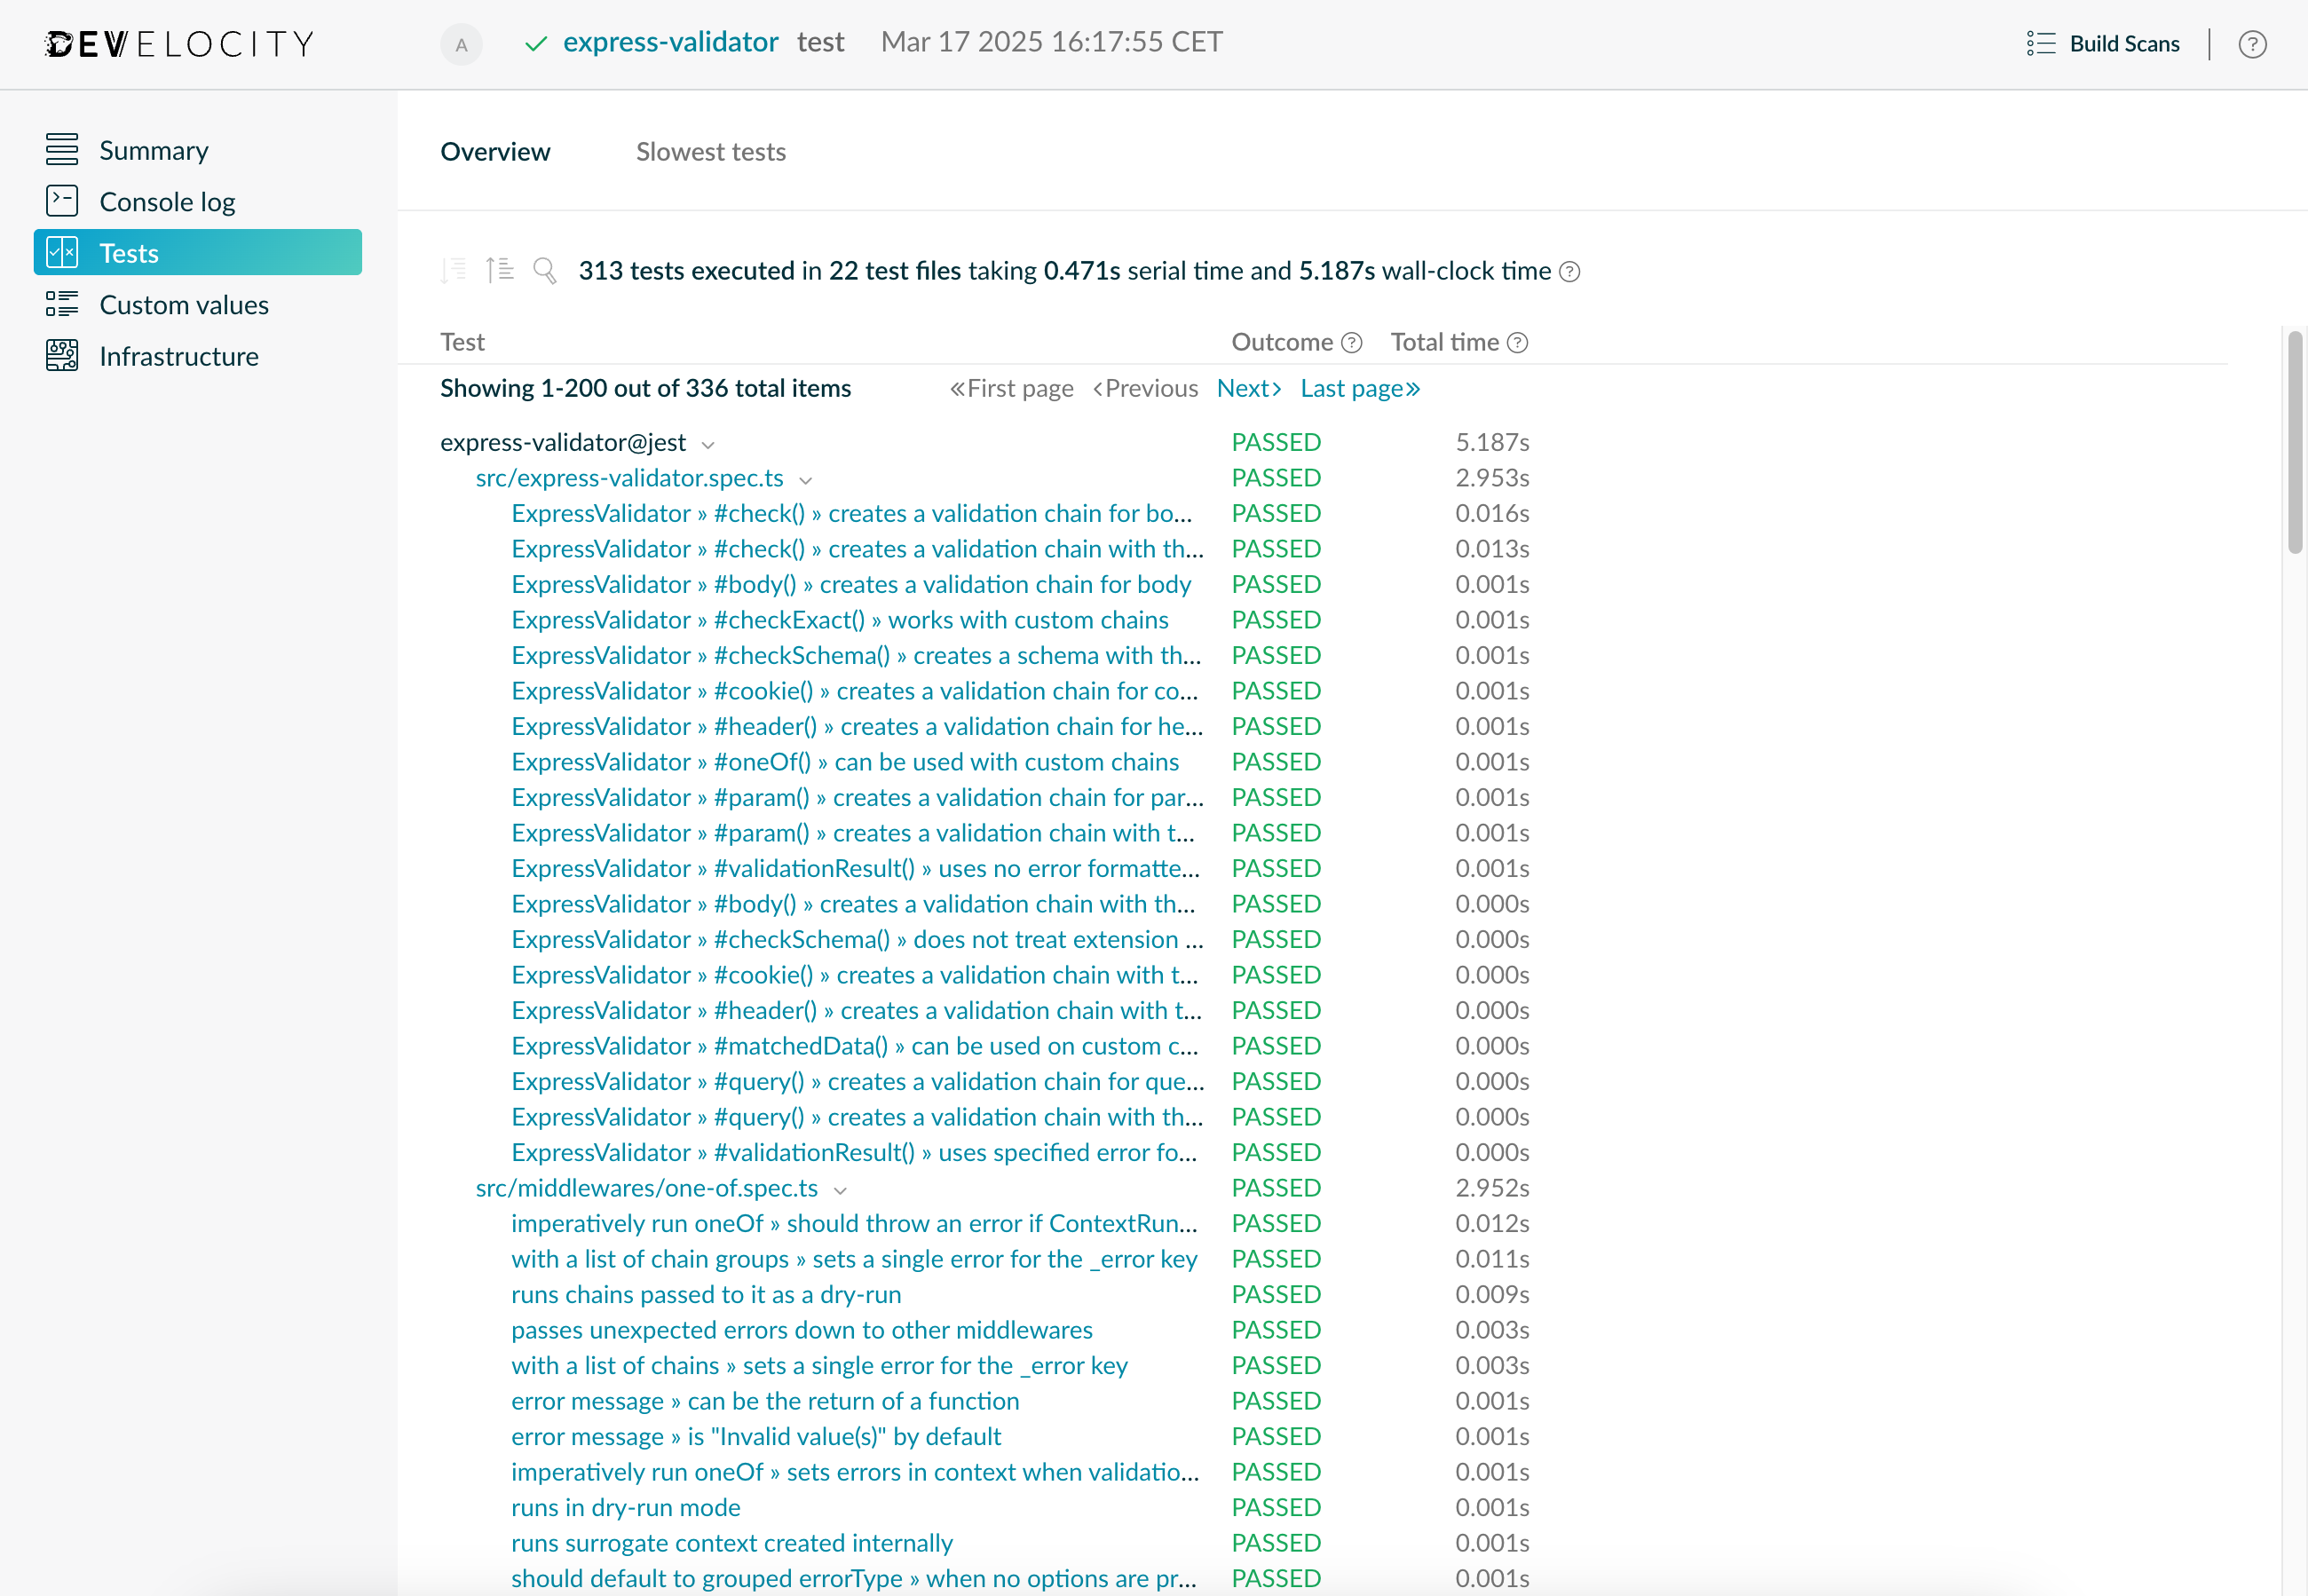Click the vertical scrollbar of test list
Image resolution: width=2308 pixels, height=1596 pixels.
[2295, 442]
